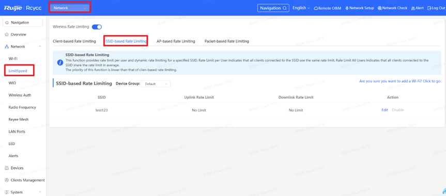446x196 pixels.
Task: Click the Remote O&M cloud icon
Action: pyautogui.click(x=315, y=8)
